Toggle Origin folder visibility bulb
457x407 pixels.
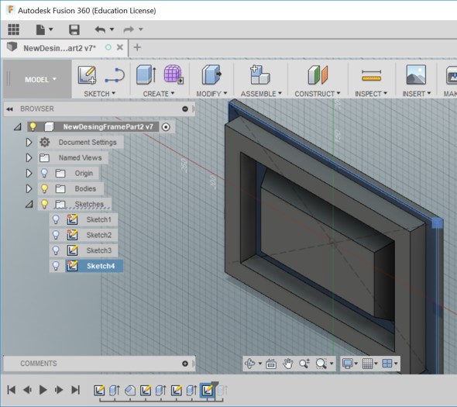(x=44, y=174)
